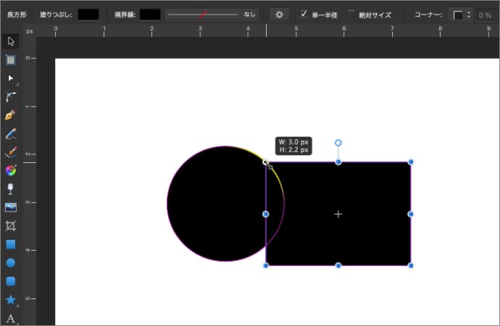Select the Move tool arrow
500x326 pixels.
[x=11, y=40]
